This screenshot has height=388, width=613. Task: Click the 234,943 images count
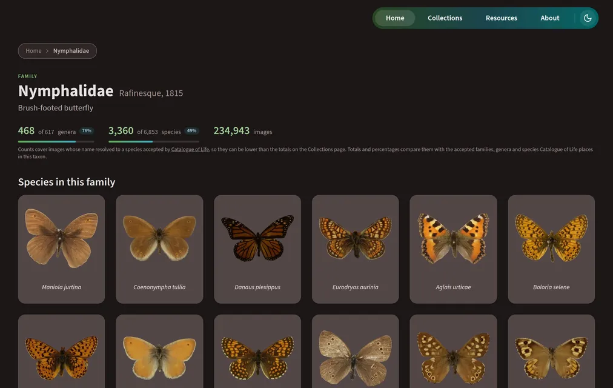click(231, 130)
